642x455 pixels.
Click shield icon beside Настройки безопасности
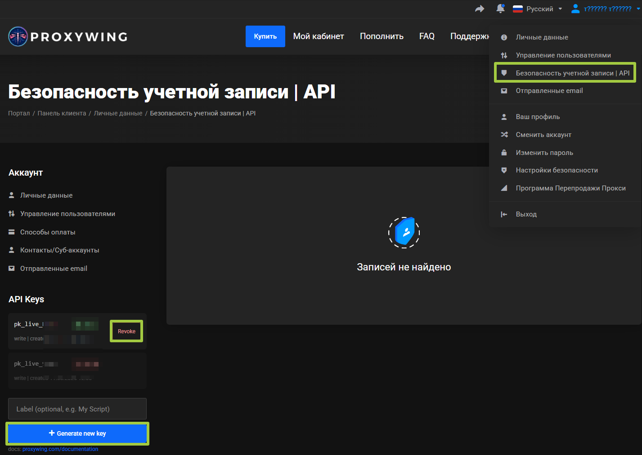point(504,170)
